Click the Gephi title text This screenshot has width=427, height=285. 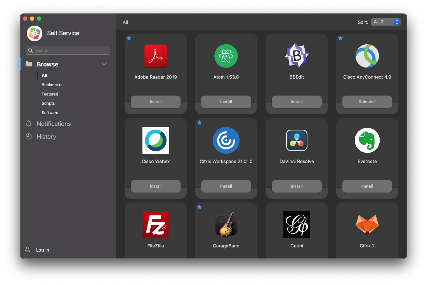[x=297, y=246]
